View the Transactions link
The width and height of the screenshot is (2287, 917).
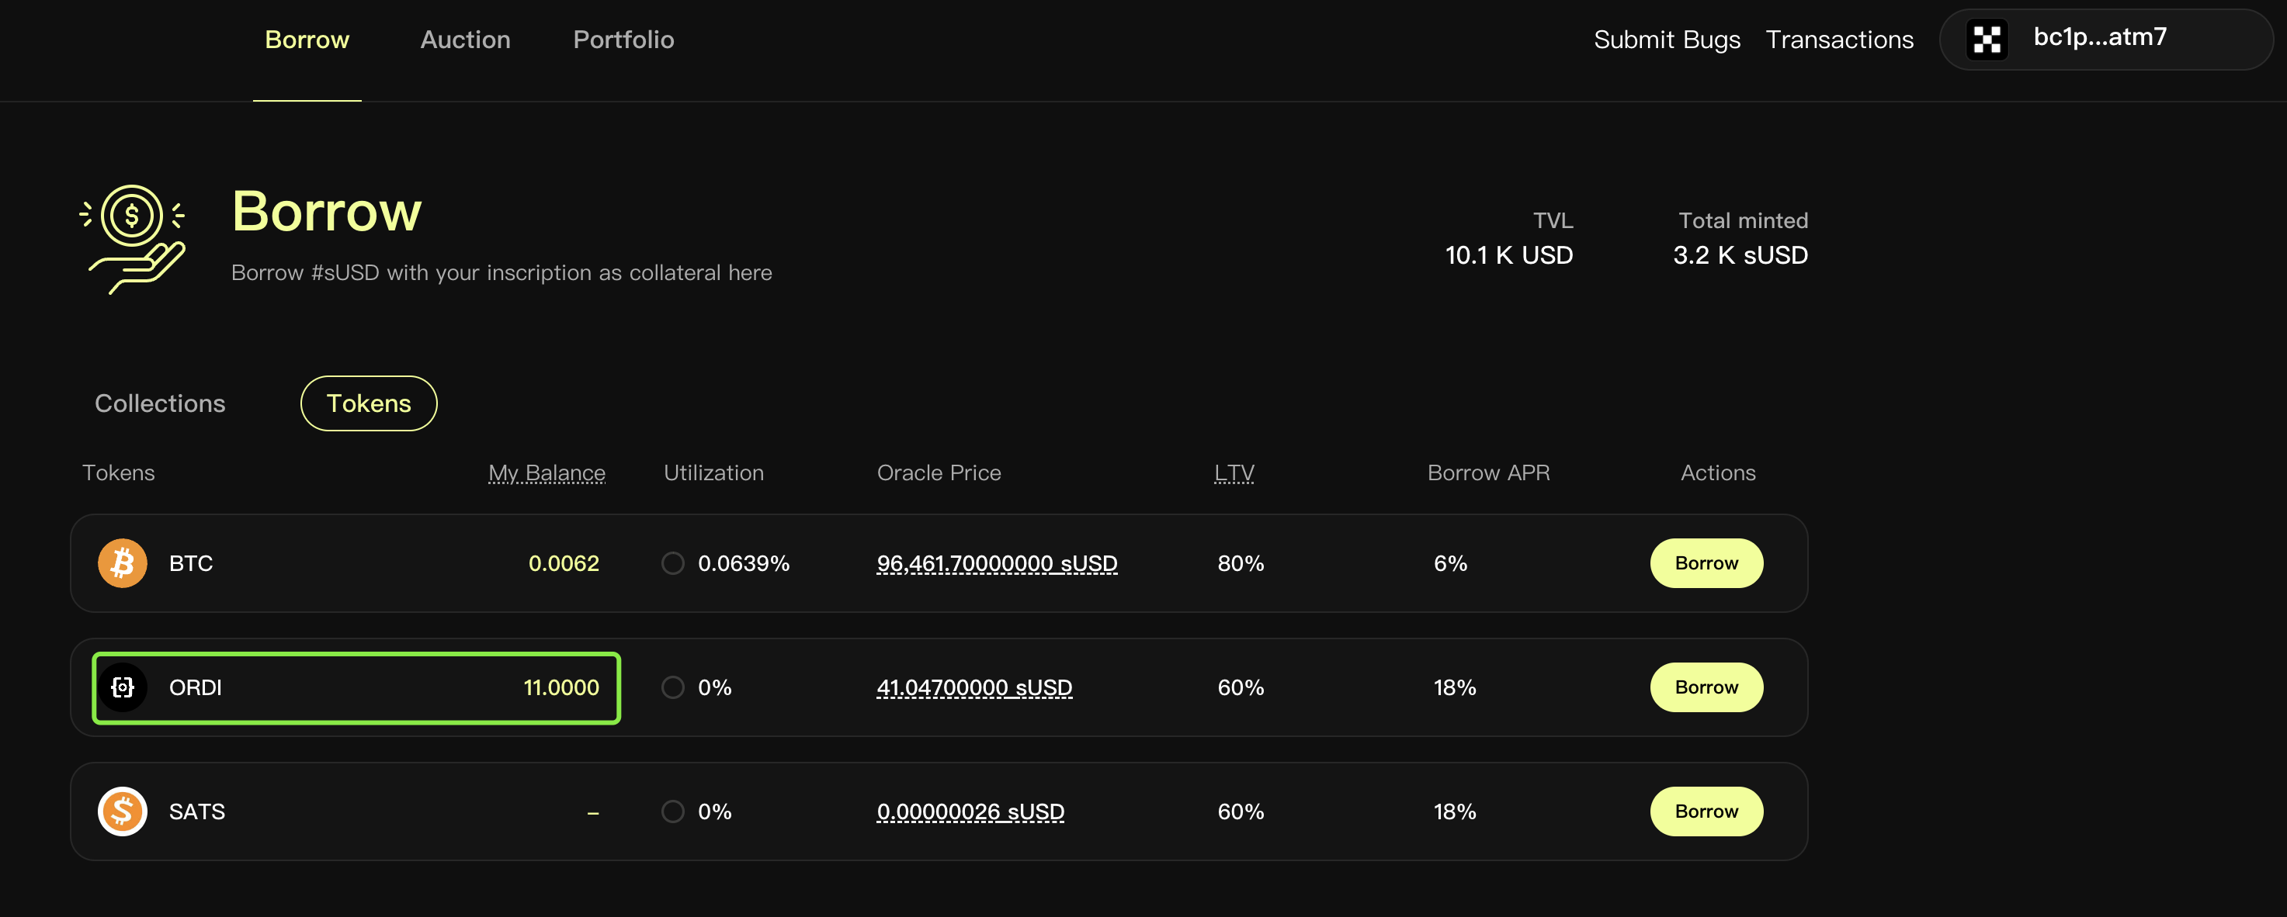(1838, 40)
